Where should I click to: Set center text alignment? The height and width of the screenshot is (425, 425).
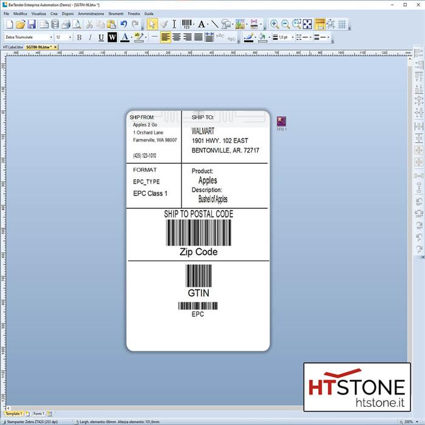click(x=177, y=37)
